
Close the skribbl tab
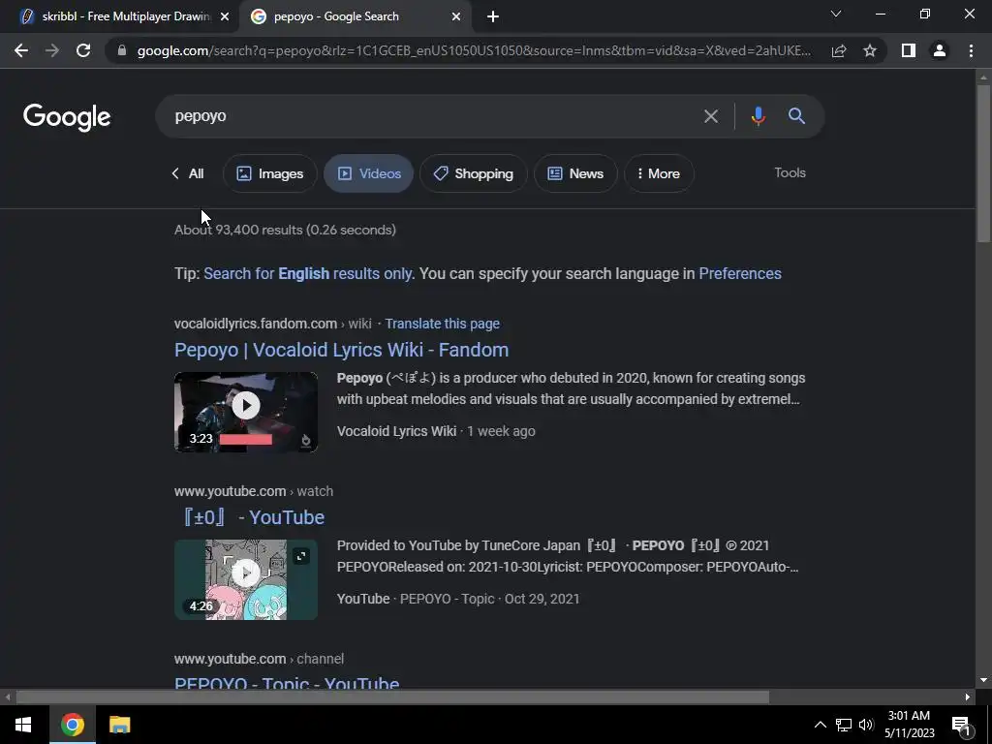(x=225, y=16)
